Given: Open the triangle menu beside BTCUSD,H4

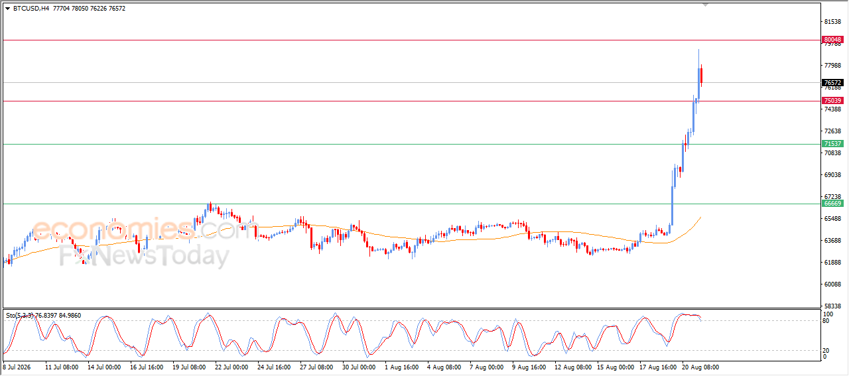Looking at the screenshot, I should [x=7, y=9].
